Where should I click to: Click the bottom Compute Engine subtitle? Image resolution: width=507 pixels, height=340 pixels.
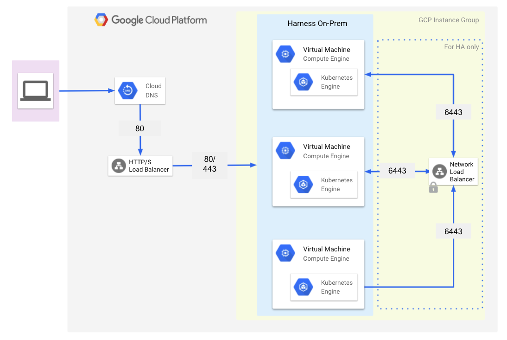pyautogui.click(x=326, y=259)
